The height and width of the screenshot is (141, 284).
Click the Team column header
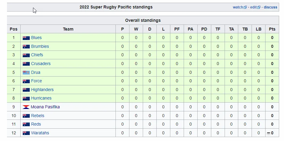click(x=68, y=29)
